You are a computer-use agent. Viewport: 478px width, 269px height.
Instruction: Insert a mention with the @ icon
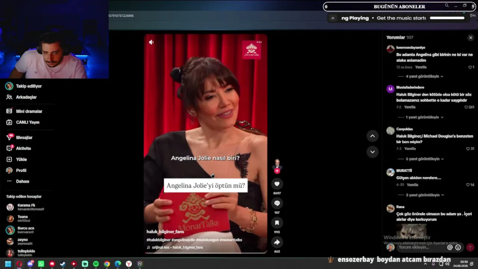450,247
